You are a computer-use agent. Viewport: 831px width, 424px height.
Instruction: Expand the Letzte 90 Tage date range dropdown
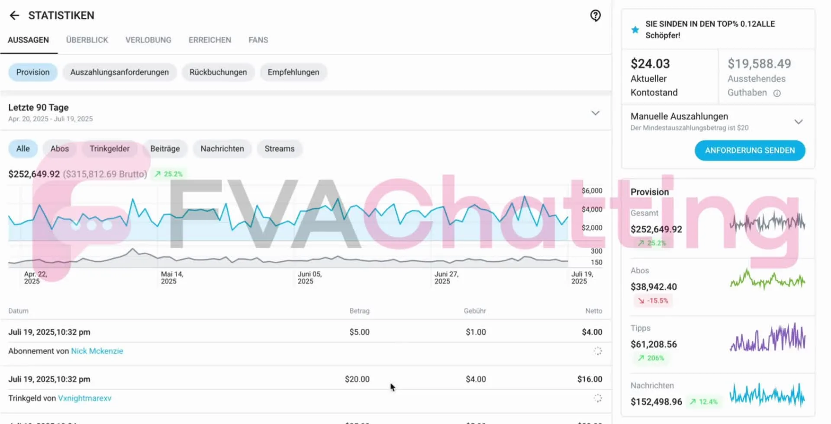point(596,112)
